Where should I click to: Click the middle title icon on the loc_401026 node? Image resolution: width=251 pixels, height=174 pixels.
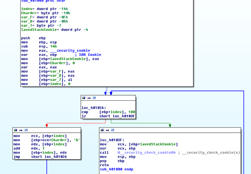(89, 98)
